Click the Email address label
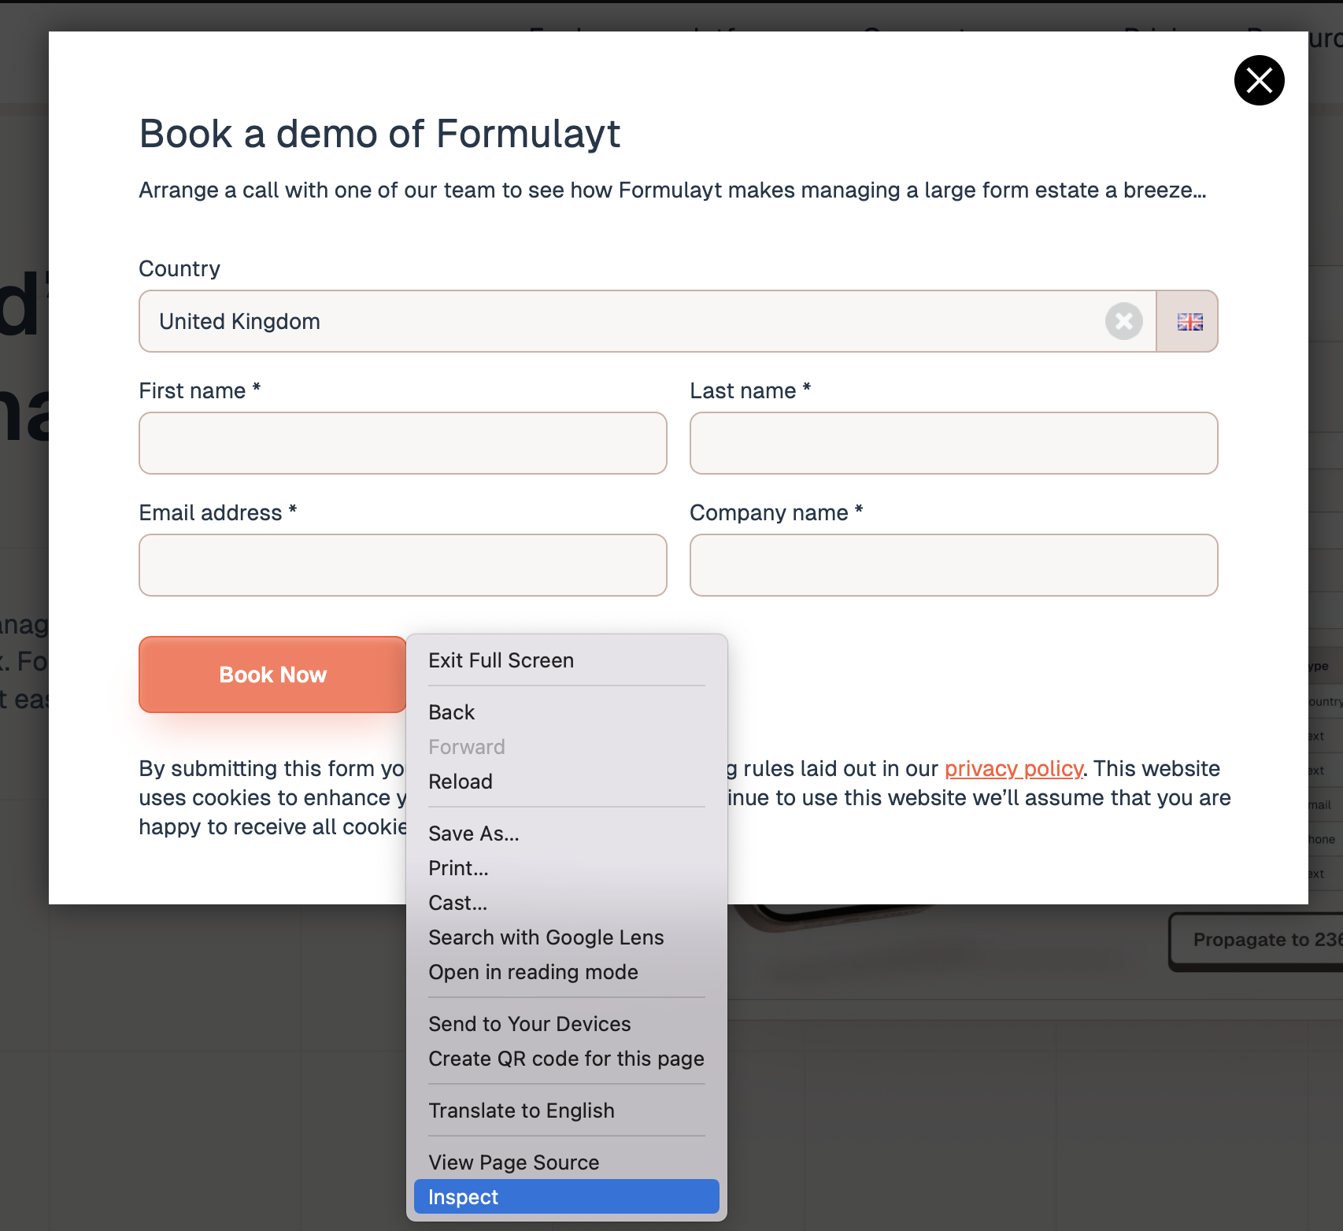 click(218, 512)
